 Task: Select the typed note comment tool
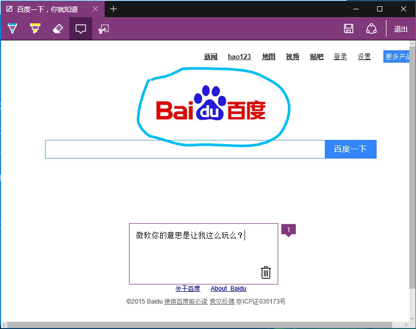point(80,28)
